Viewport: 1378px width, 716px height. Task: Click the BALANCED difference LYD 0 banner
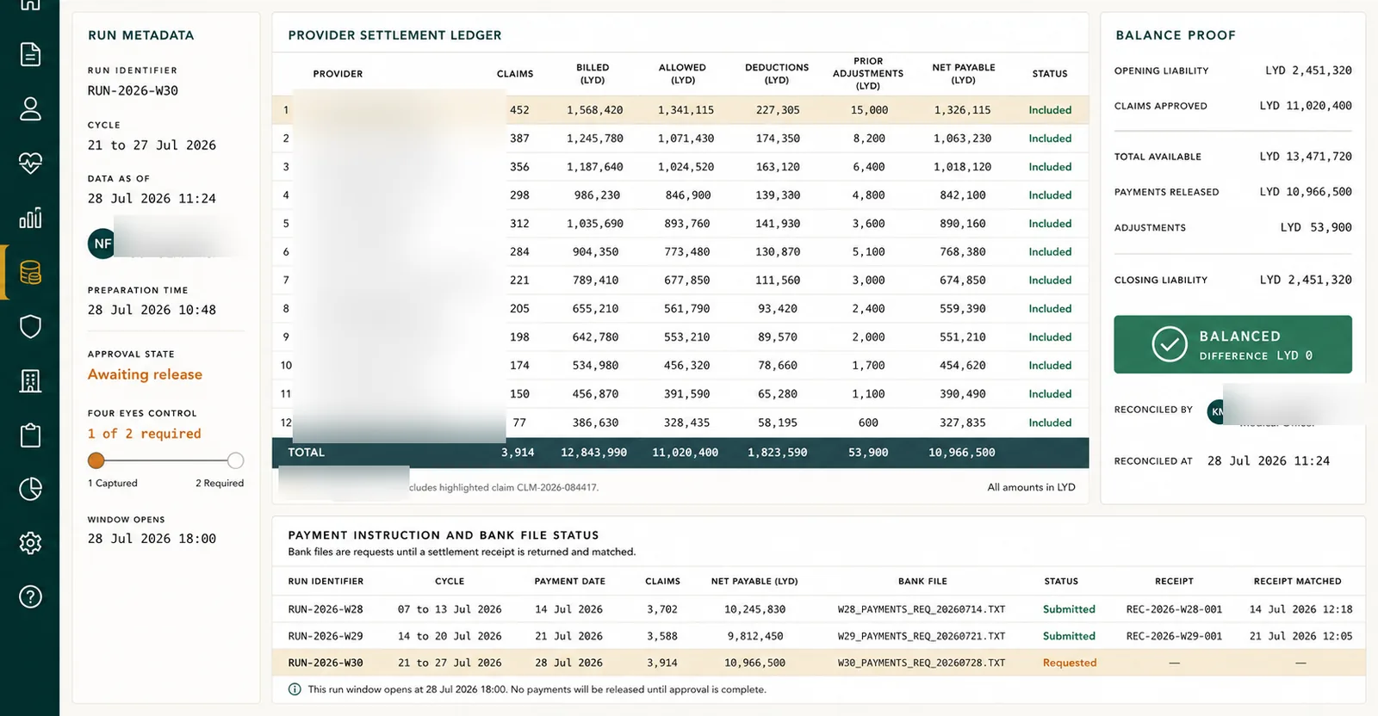(x=1232, y=344)
